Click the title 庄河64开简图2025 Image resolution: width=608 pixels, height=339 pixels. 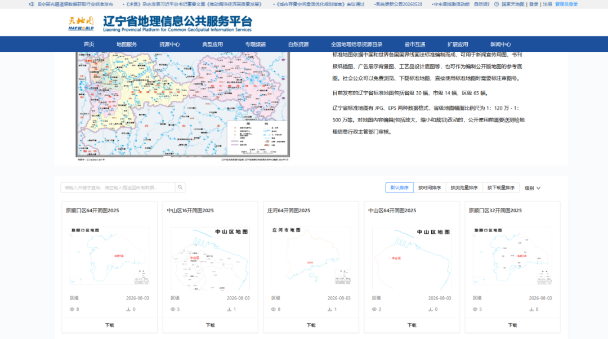288,211
